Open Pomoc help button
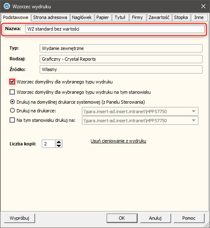This screenshot has height=228, width=210. (189, 218)
